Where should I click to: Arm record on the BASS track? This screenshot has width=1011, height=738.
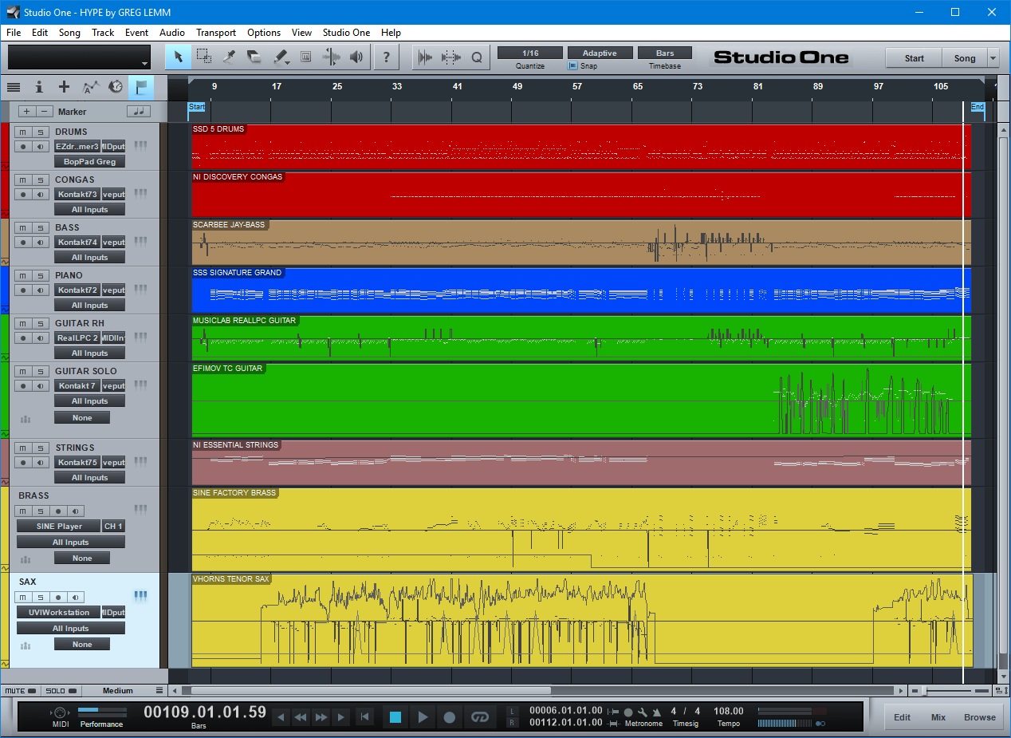click(23, 242)
